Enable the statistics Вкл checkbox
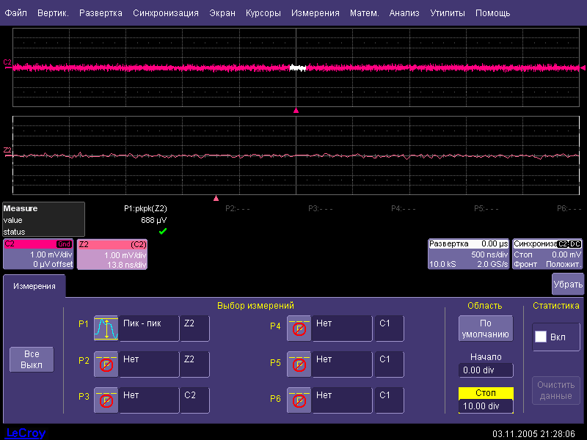 click(x=542, y=337)
